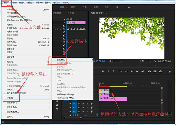Click the Extract icon in Program monitor
The width and height of the screenshot is (176, 125).
[x=155, y=71]
